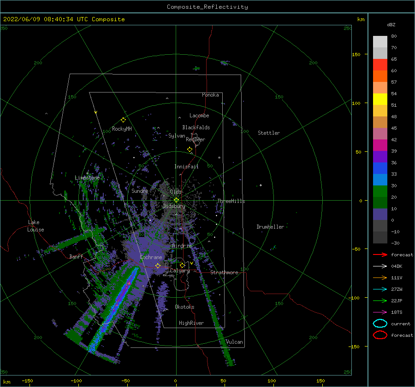The height and width of the screenshot is (387, 415).
Task: Click the yellow diamond marker above Calgary
Action: [182, 265]
